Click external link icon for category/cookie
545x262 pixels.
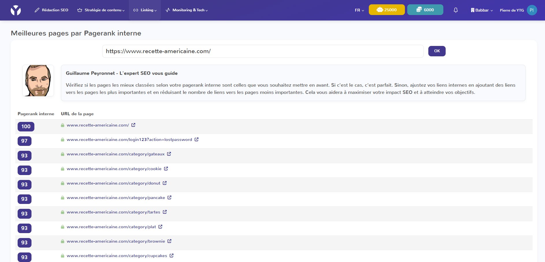point(166,169)
